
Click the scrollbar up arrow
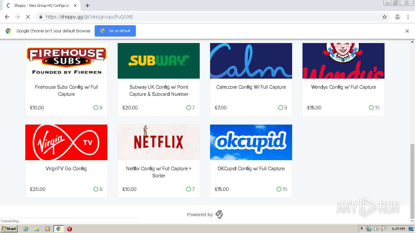[x=412, y=42]
